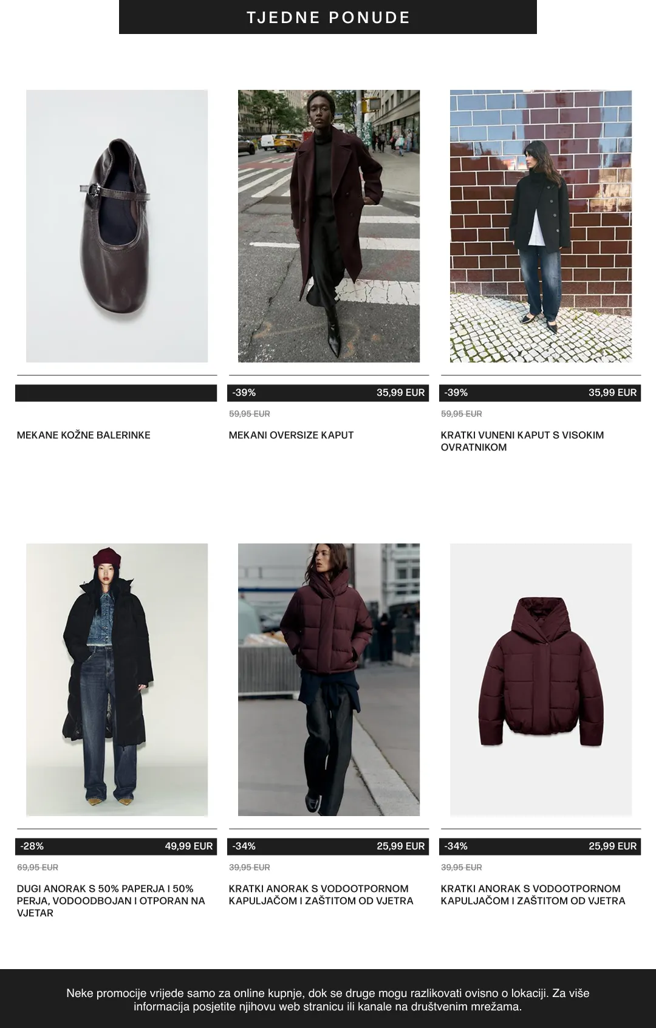
Task: Open MEKANE KOŽNE BALERINKE product title
Action: tap(84, 435)
